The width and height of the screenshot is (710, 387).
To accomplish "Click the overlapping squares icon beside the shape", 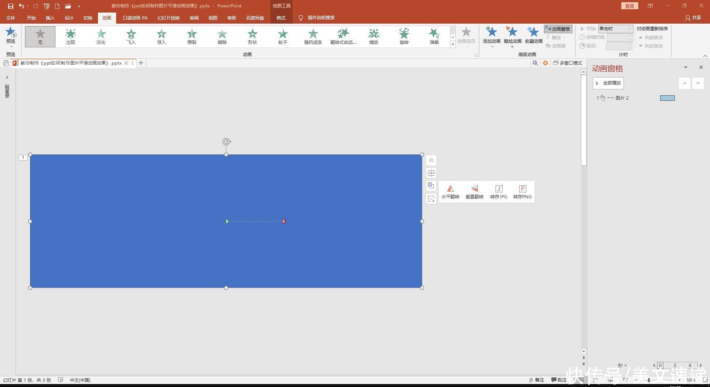I will [431, 185].
